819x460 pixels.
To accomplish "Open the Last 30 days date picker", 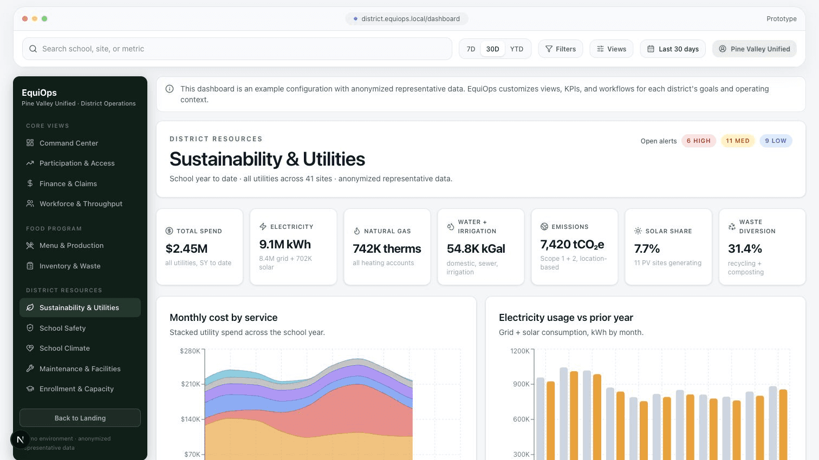I will click(x=673, y=49).
